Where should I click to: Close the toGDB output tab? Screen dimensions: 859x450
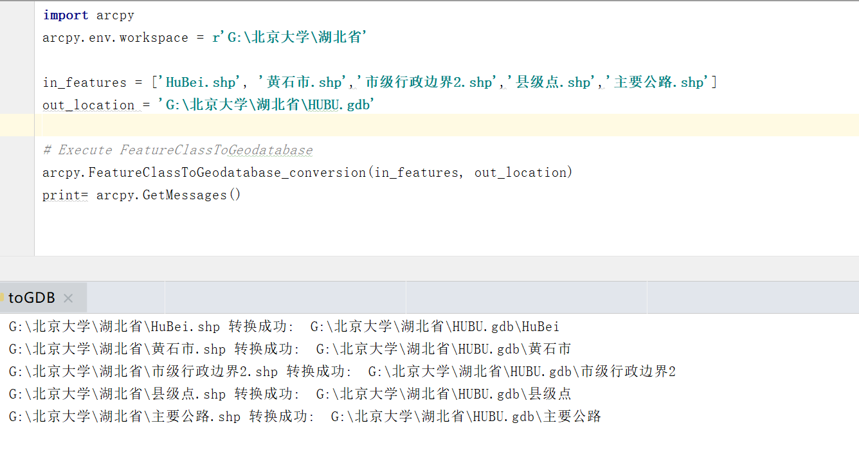(68, 297)
